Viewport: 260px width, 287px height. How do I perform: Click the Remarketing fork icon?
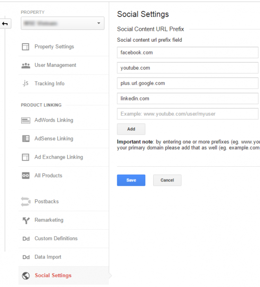26,220
